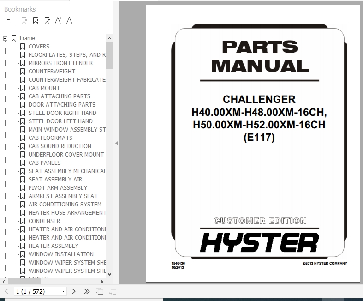Open STEEL DOOR LEFT HAND bookmark

[x=61, y=121]
